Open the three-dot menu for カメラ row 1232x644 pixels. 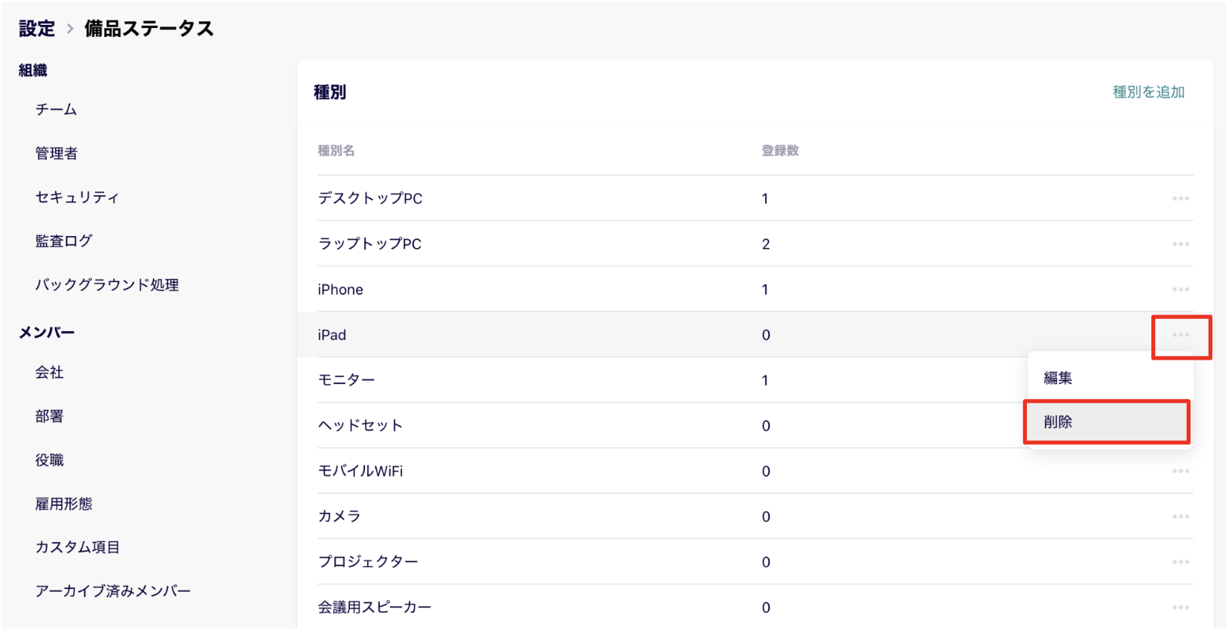(1180, 516)
